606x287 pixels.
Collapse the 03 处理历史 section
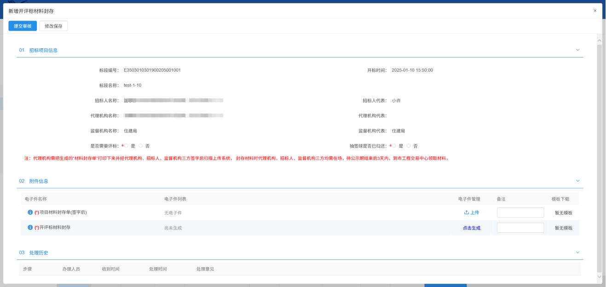point(578,253)
